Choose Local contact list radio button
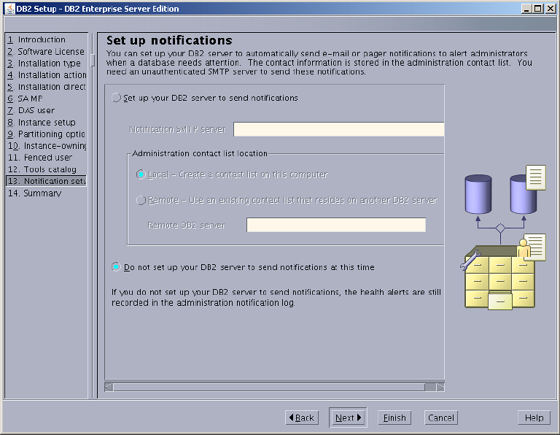The width and height of the screenshot is (560, 435). 141,174
